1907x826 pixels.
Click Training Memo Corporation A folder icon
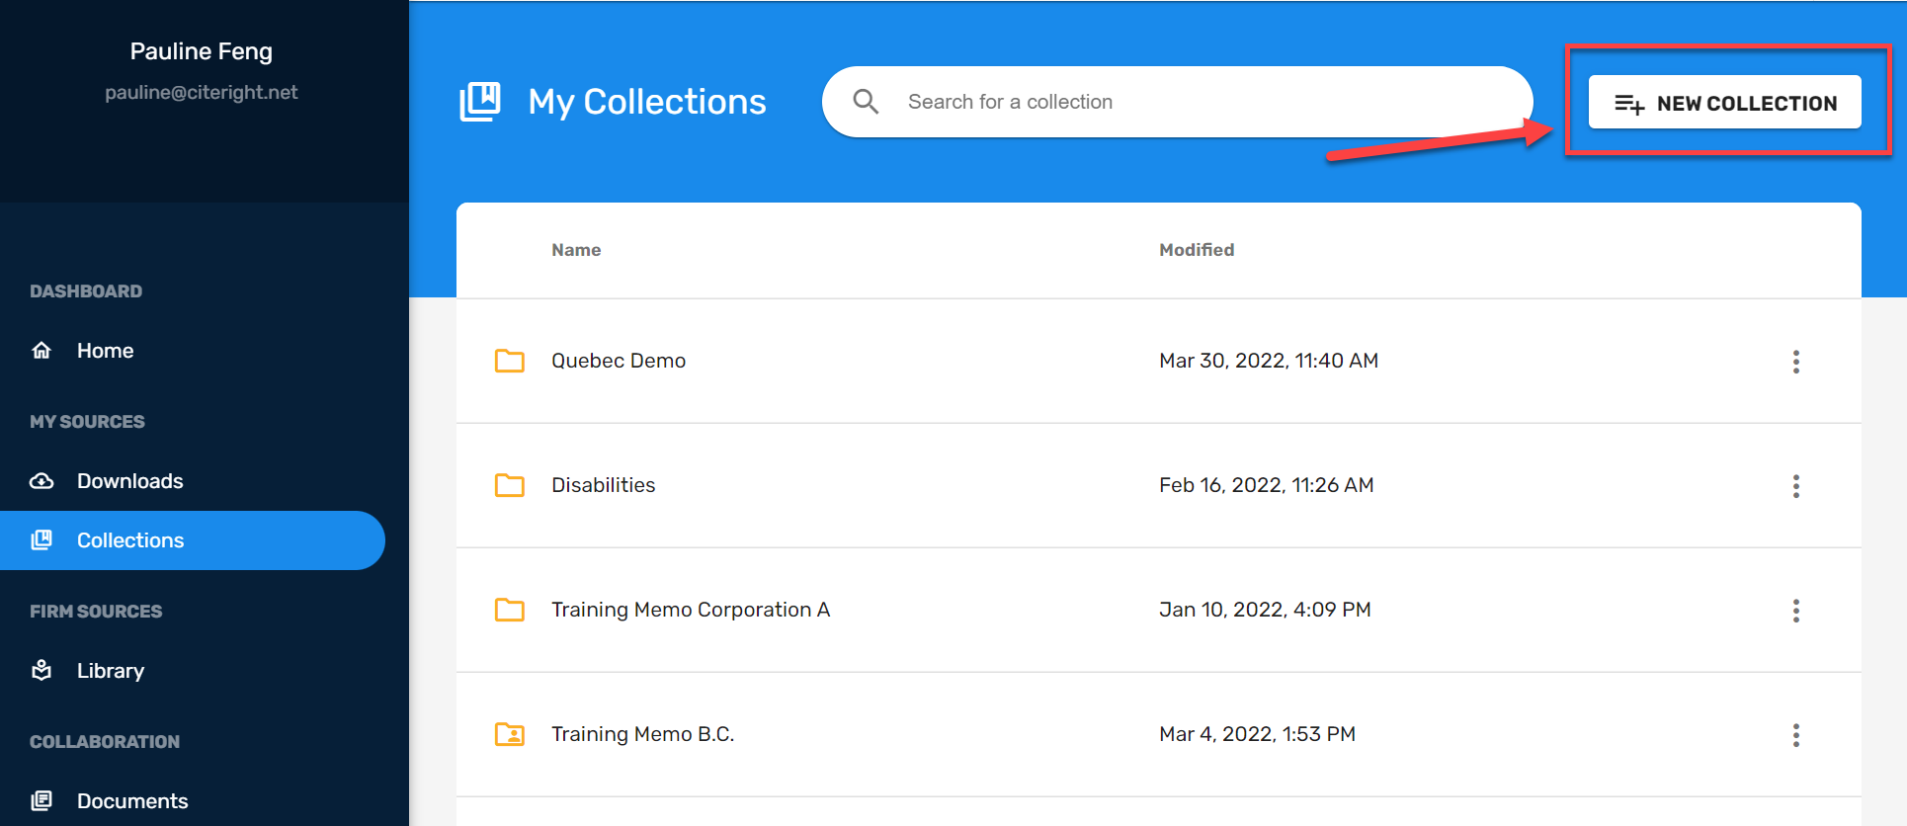tap(510, 610)
